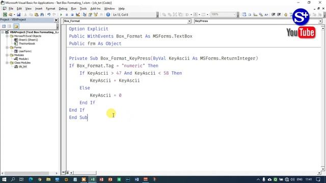The image size is (326, 183).
Task: Open the Debug menu
Action: pyautogui.click(x=63, y=9)
